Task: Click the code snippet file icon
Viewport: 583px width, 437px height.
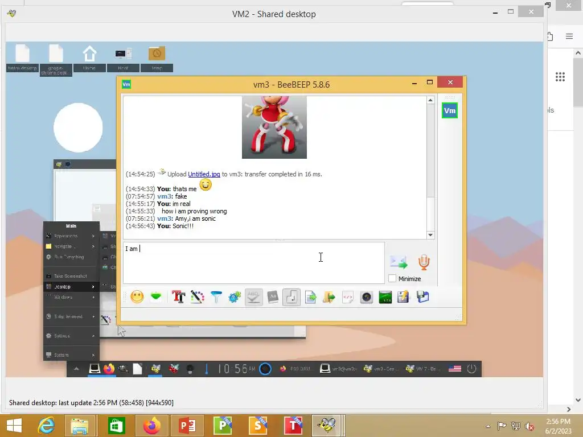Action: pyautogui.click(x=348, y=297)
